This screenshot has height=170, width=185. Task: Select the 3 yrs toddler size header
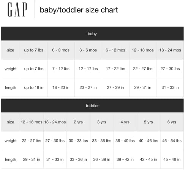pyautogui.click(x=102, y=122)
